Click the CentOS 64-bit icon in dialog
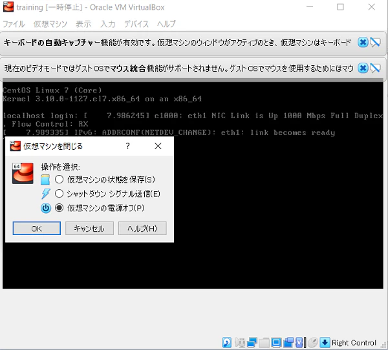 click(x=23, y=173)
